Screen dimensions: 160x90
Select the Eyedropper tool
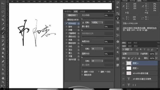(3, 24)
